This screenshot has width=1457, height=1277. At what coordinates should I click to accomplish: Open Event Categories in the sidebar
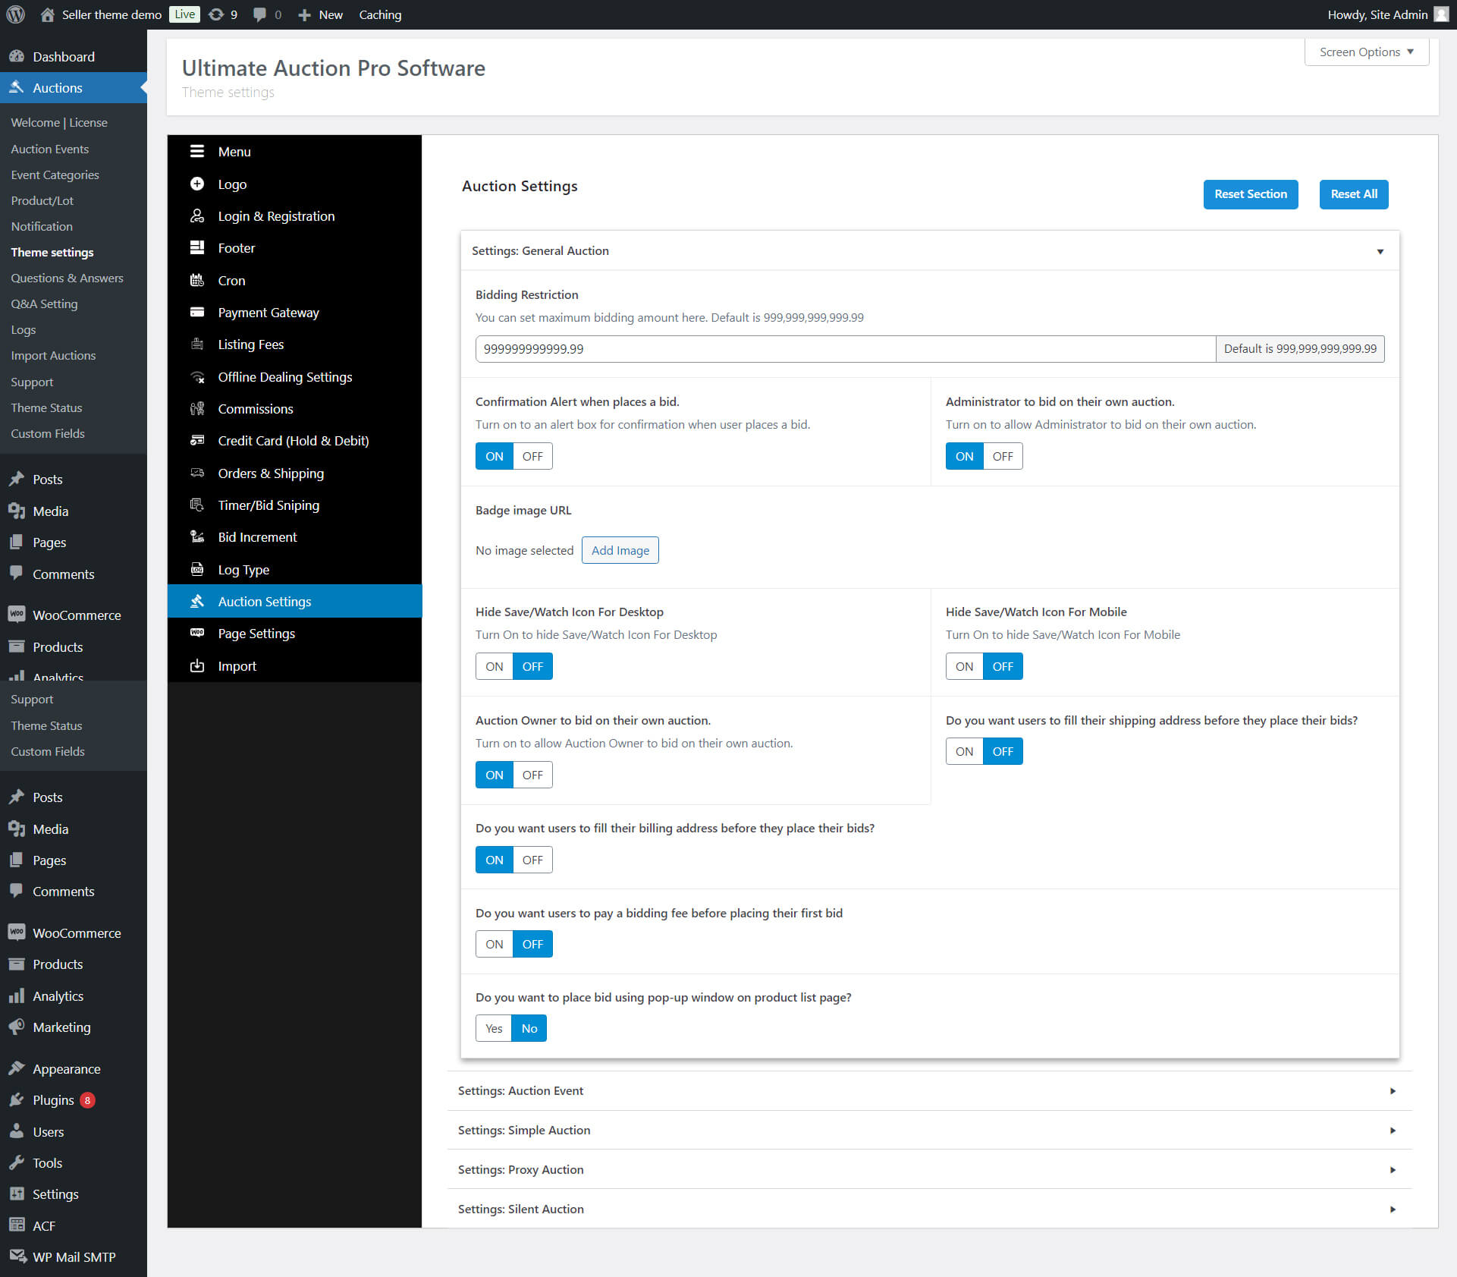click(x=55, y=175)
